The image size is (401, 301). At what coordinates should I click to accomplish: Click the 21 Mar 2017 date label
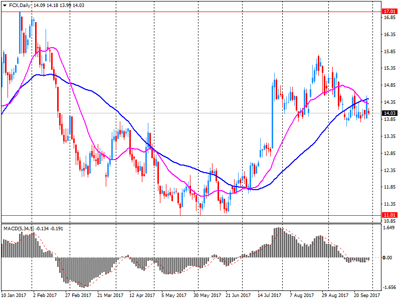(x=110, y=295)
